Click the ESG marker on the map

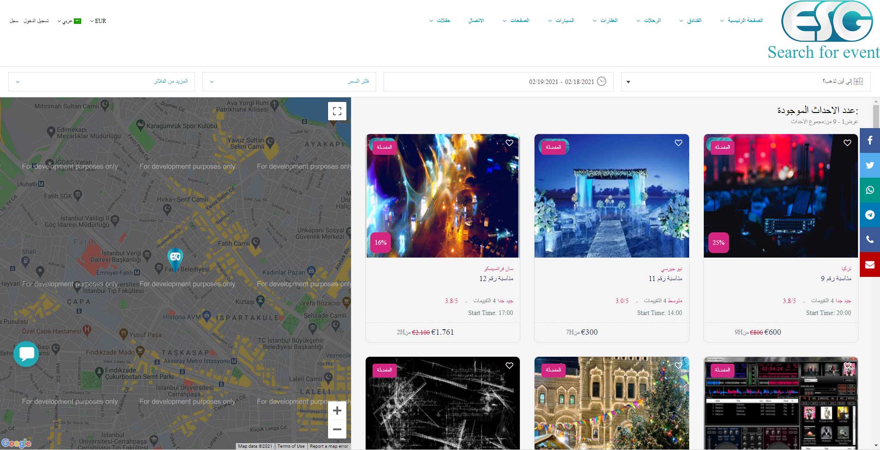point(175,258)
